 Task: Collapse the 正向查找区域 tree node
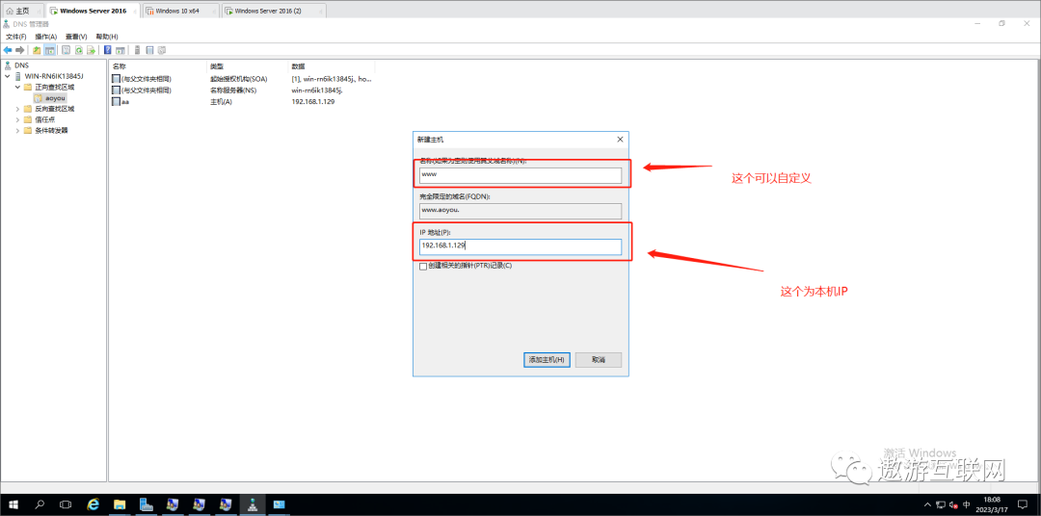tap(18, 87)
